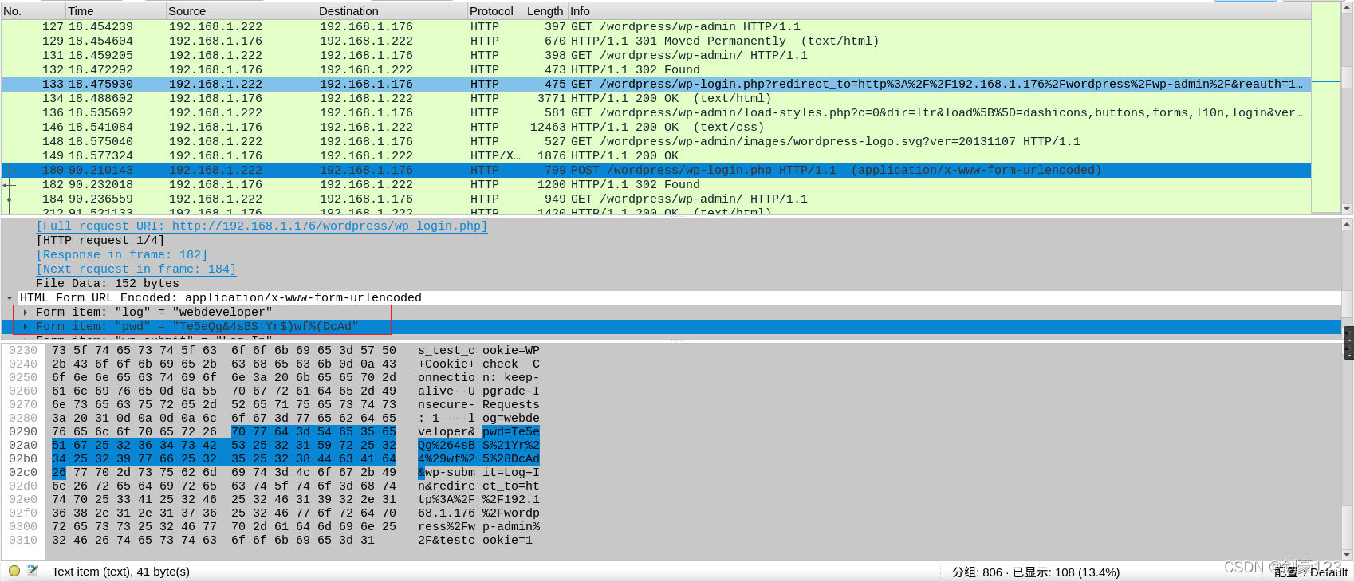Click packet list minimap beside the scrollbar
This screenshot has height=582, width=1354.
coord(1326,108)
